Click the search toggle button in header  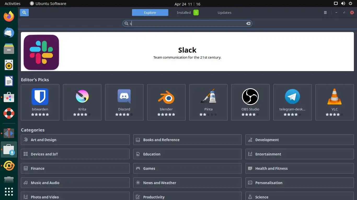24,12
